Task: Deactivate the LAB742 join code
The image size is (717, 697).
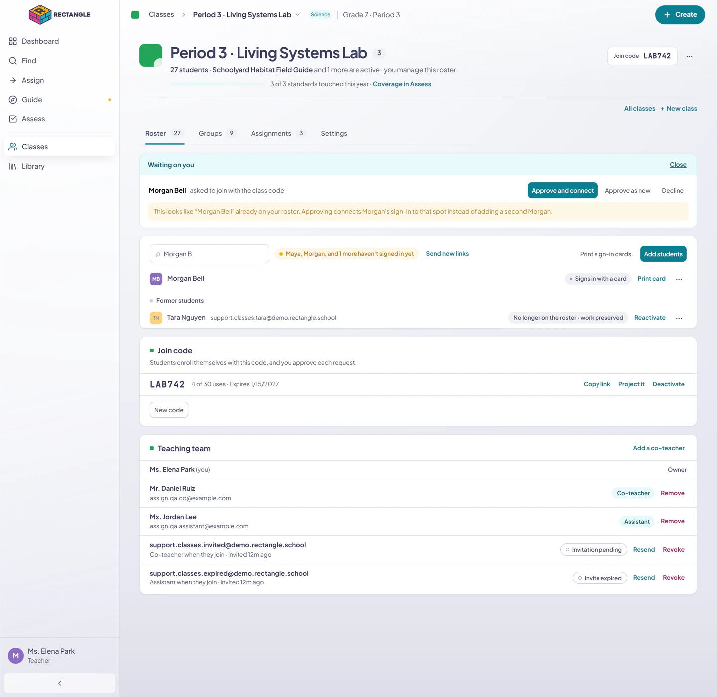Action: tap(668, 384)
